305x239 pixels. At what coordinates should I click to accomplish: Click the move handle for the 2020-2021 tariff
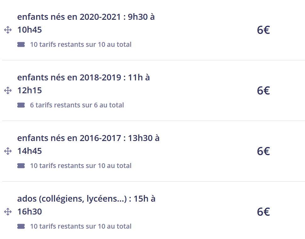coord(8,30)
